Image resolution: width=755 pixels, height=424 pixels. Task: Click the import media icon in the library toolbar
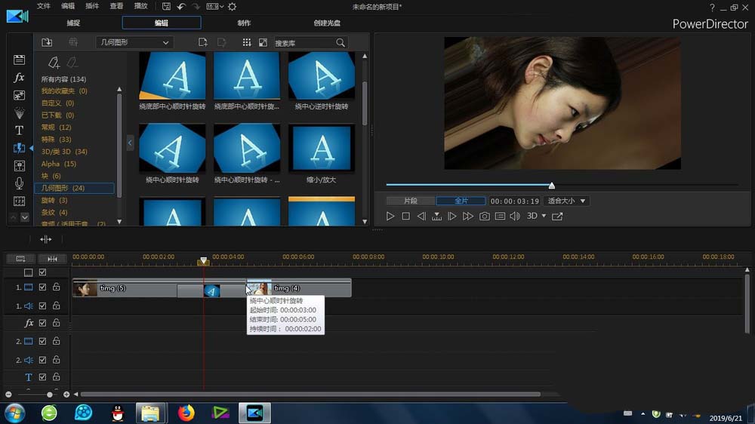coord(47,43)
